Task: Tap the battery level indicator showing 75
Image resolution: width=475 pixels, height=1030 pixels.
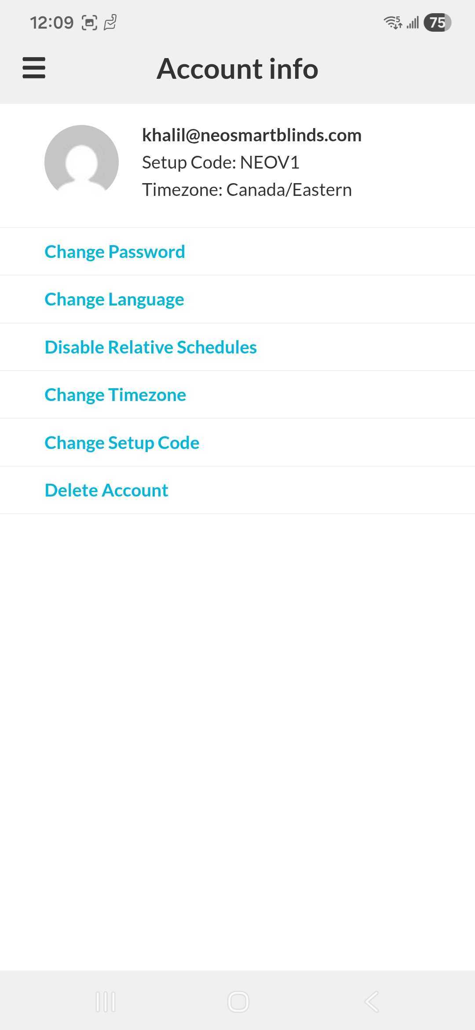Action: coord(437,22)
